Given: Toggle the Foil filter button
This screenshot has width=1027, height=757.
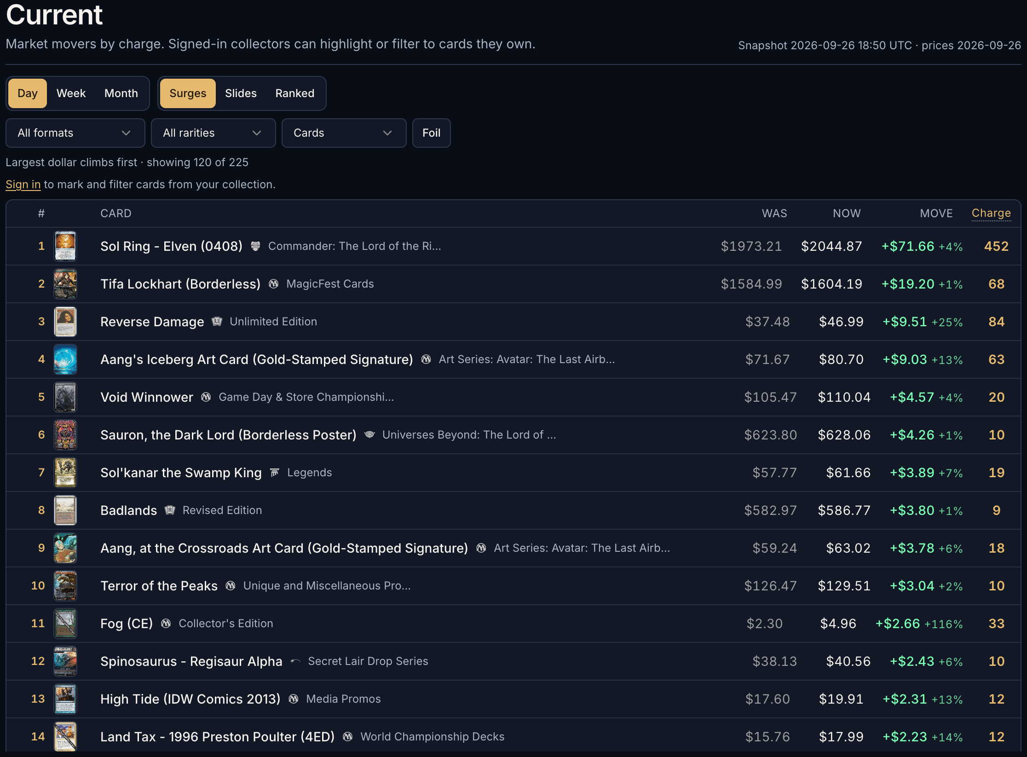Looking at the screenshot, I should (431, 133).
